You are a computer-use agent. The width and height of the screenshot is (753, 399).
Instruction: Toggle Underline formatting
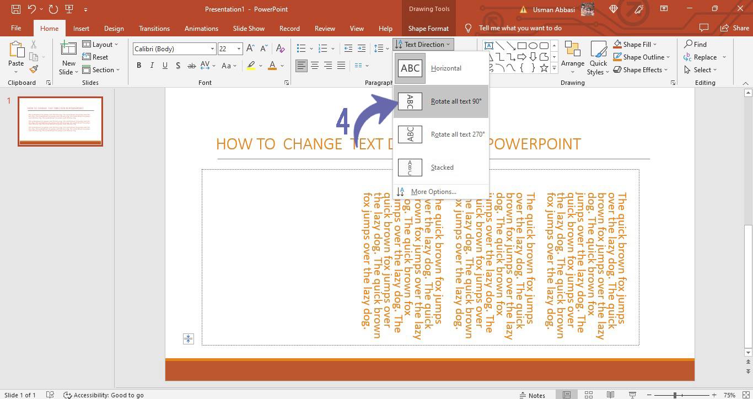click(165, 66)
